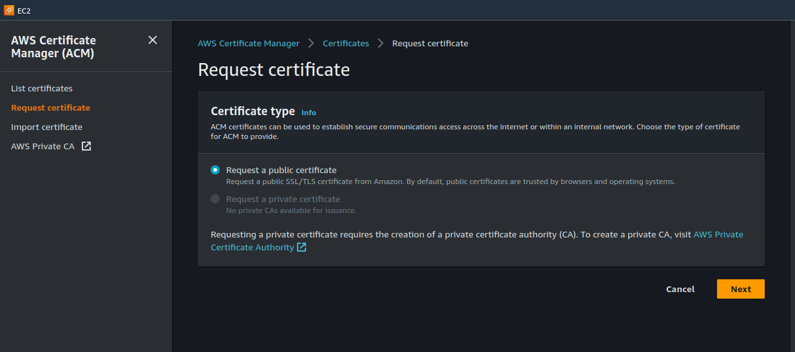Select the Request a public certificate radio
The height and width of the screenshot is (352, 795).
215,171
